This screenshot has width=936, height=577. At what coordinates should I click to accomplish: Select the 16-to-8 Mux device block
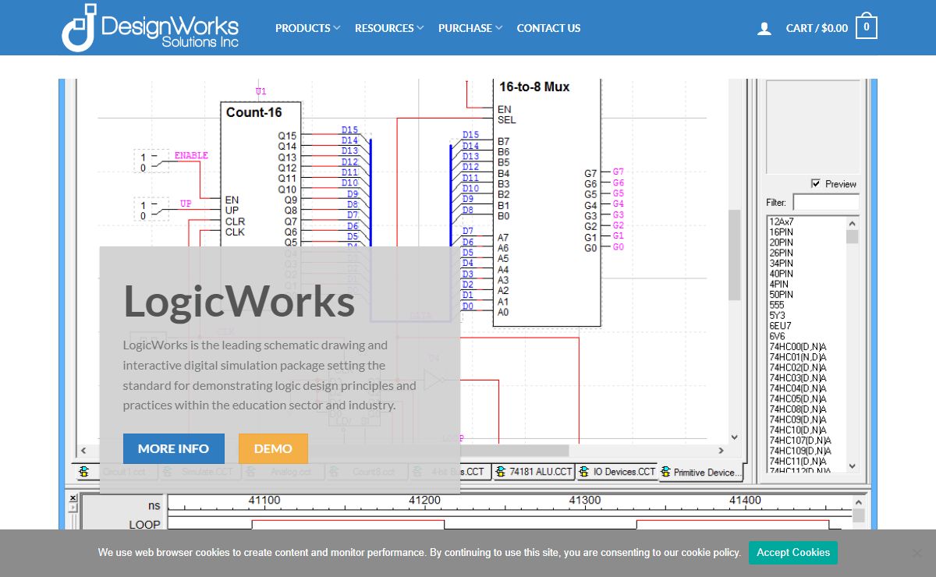(x=547, y=203)
